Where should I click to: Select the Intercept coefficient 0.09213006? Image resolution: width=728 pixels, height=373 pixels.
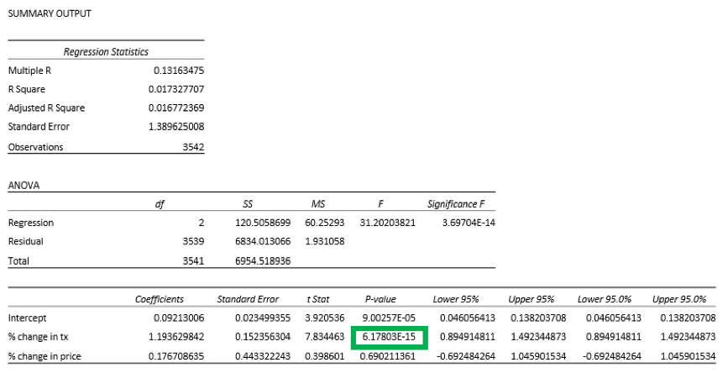point(179,318)
